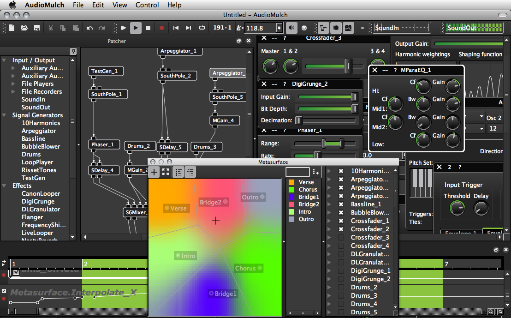511x318 pixels.
Task: Click the Metasurface full-screen expand icon
Action: coord(166,172)
